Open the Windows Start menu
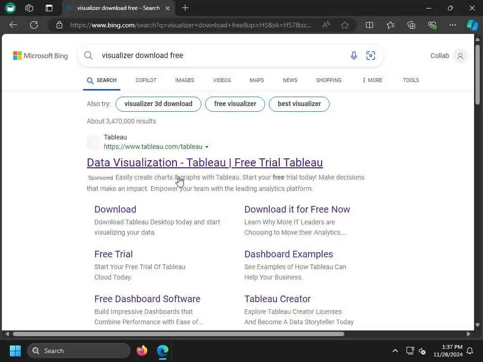The width and height of the screenshot is (483, 362). pyautogui.click(x=15, y=351)
